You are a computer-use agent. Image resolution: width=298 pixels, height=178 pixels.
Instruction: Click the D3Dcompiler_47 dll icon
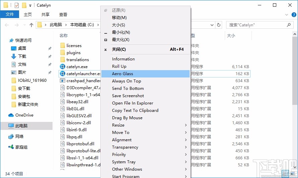pos(63,88)
